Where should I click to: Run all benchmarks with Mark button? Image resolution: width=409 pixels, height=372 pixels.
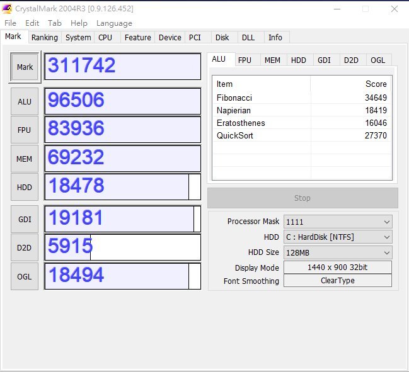pyautogui.click(x=25, y=67)
